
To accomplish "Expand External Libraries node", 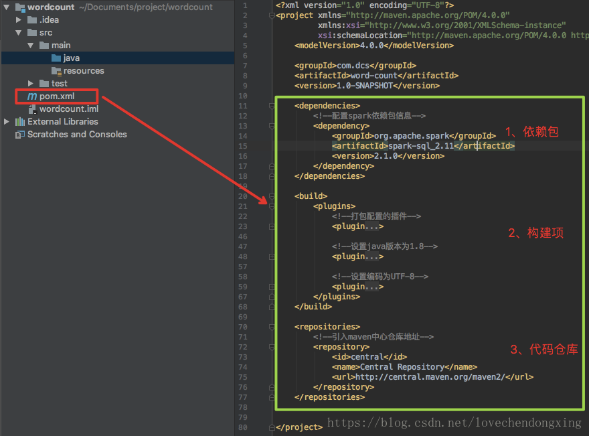I will pyautogui.click(x=7, y=121).
